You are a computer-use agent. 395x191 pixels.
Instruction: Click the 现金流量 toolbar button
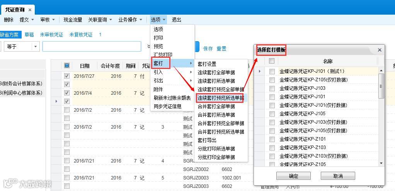(73, 20)
